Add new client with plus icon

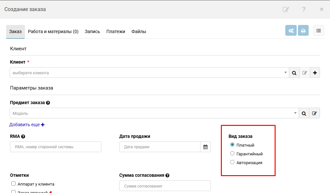coord(315,73)
